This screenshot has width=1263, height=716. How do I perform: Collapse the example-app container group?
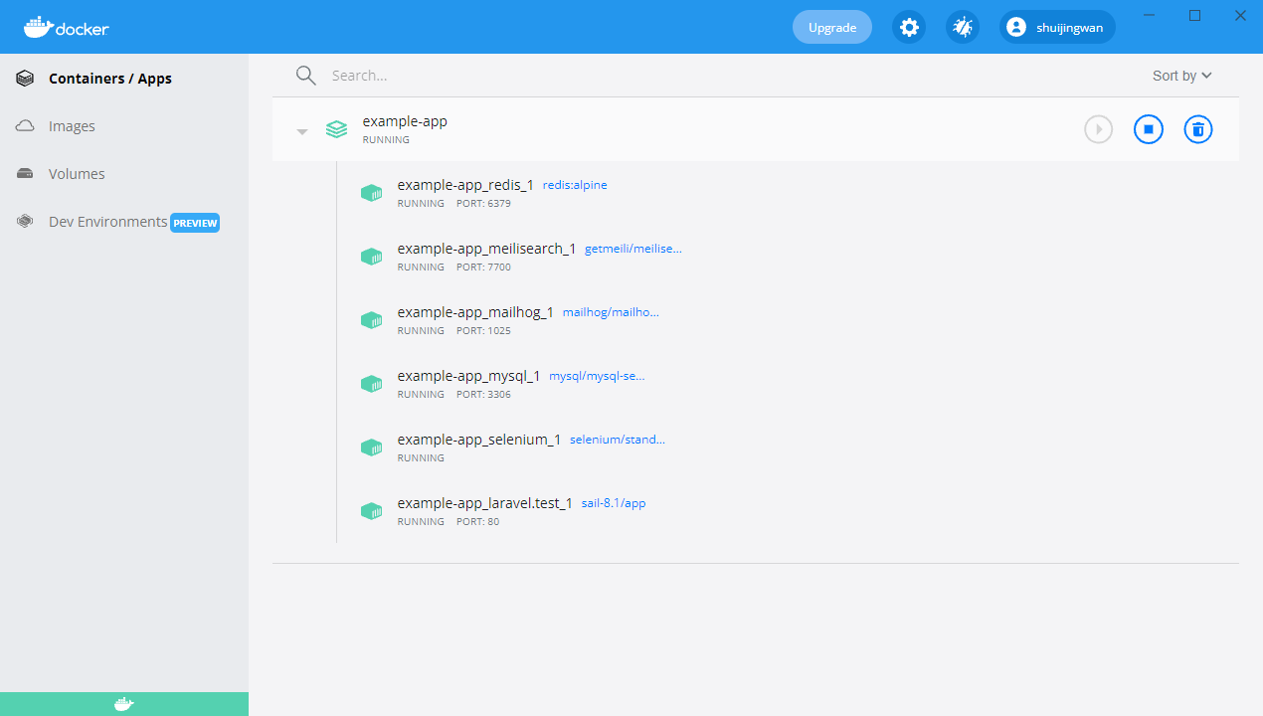point(302,131)
